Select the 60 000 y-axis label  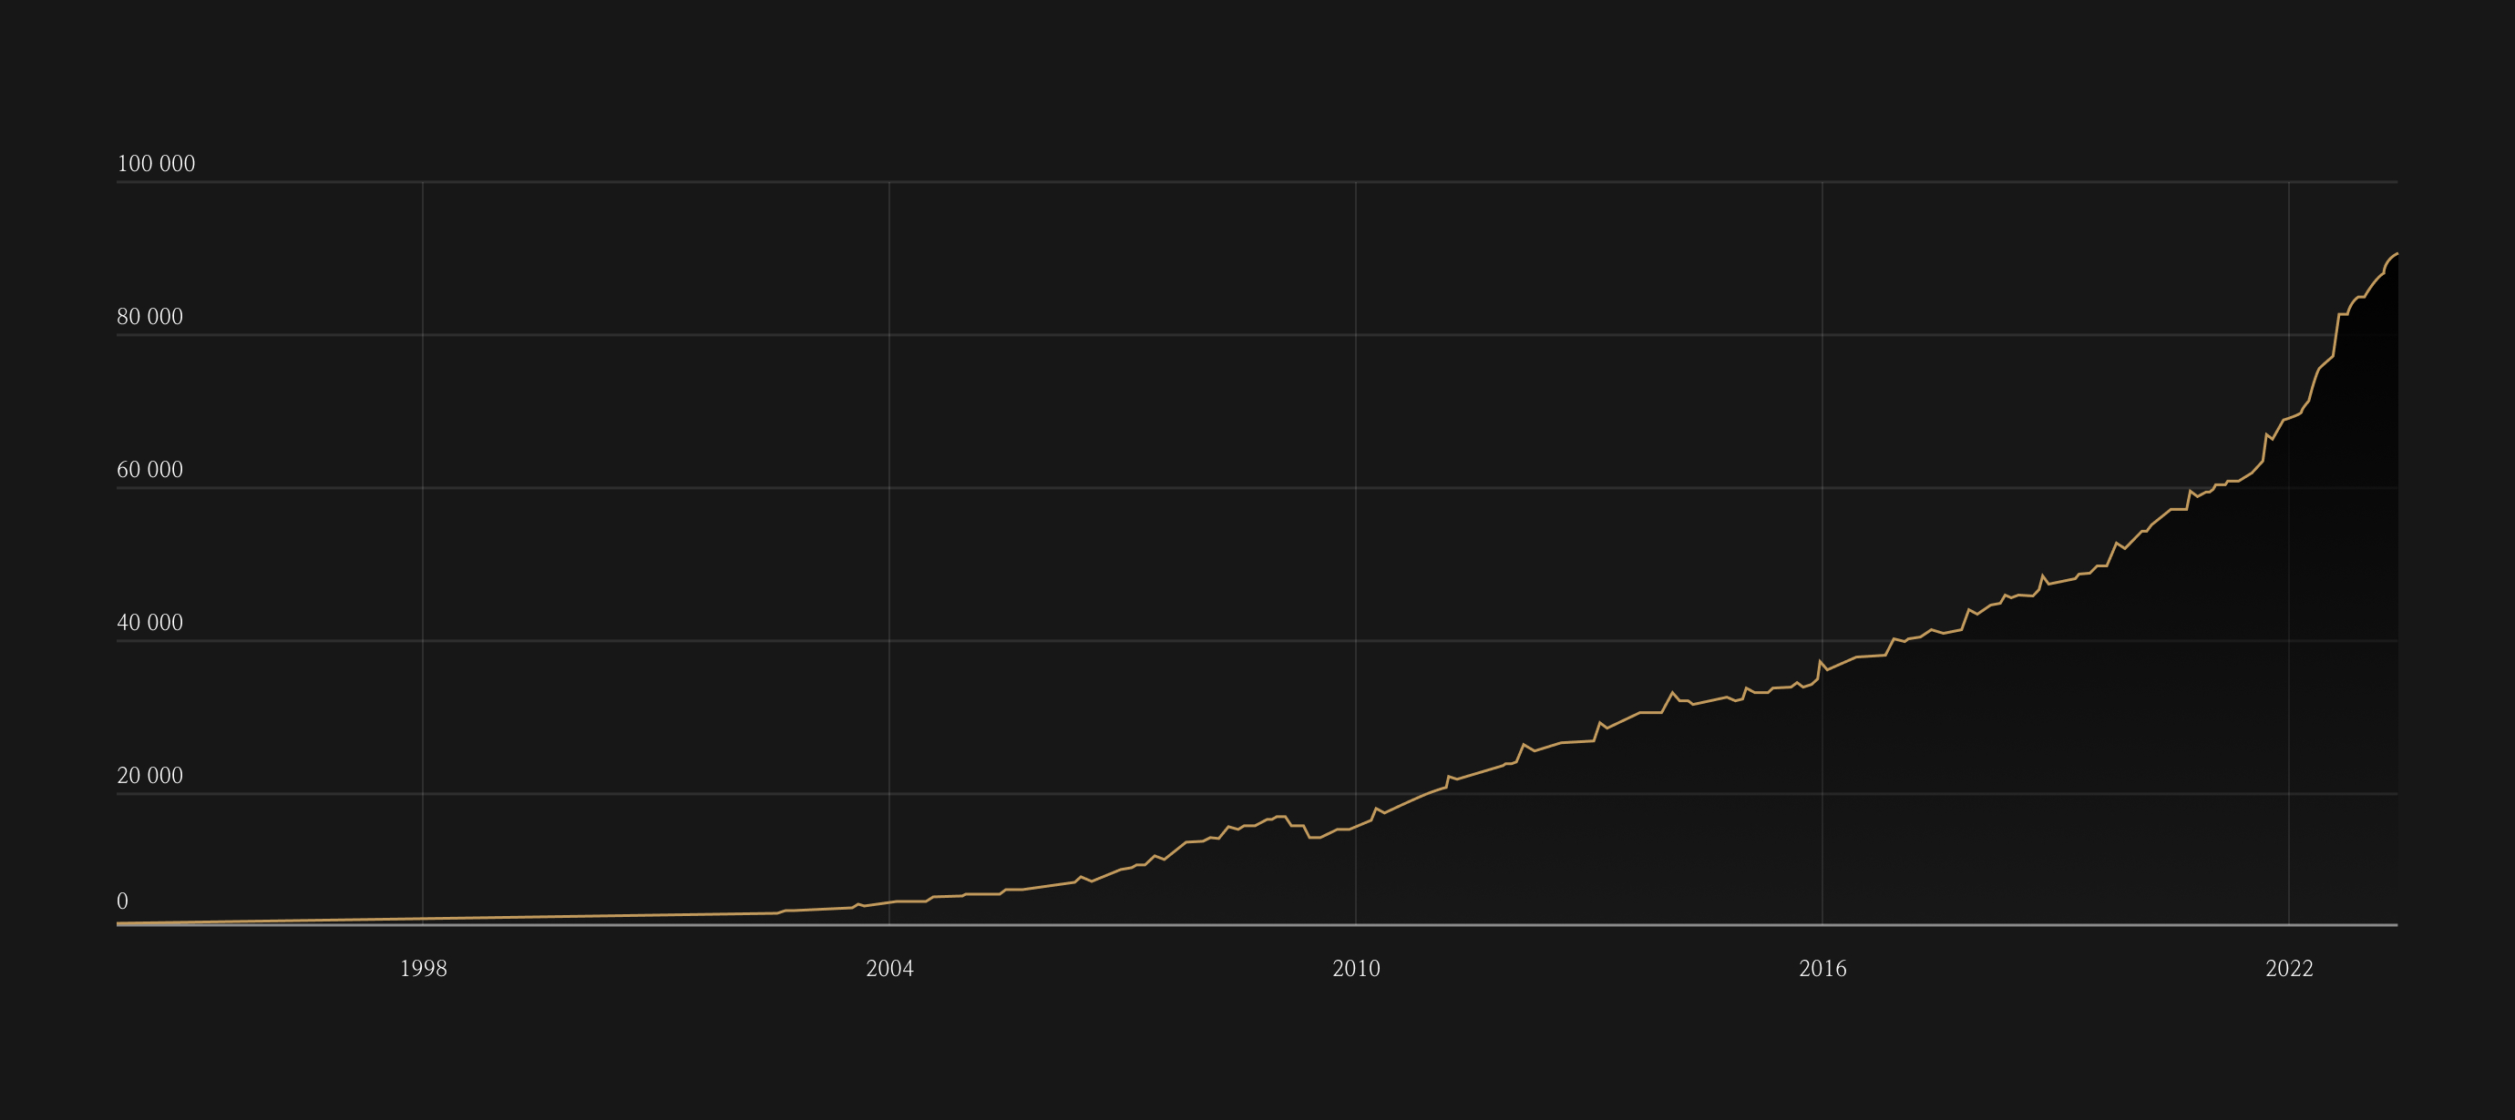coord(149,470)
